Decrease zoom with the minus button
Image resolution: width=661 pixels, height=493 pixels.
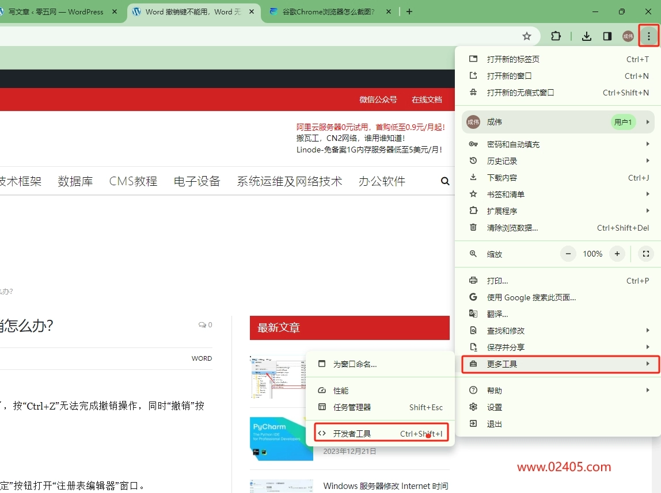pos(568,254)
